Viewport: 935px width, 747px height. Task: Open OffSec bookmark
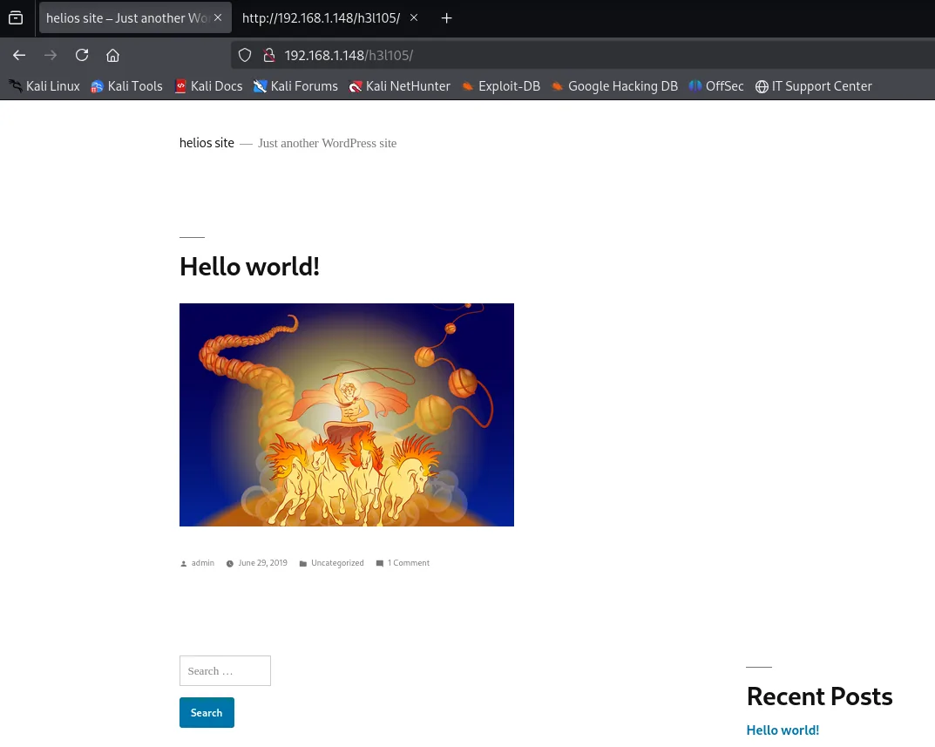pyautogui.click(x=716, y=86)
